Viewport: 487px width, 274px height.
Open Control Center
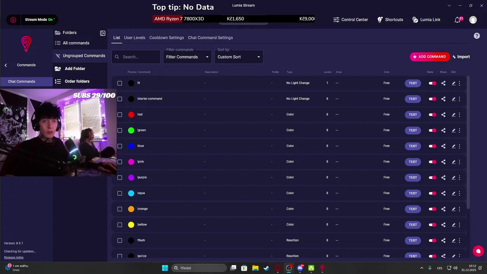click(350, 20)
